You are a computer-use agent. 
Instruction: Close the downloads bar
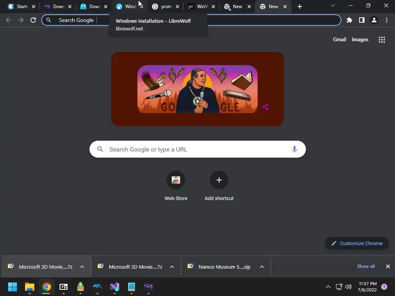click(388, 266)
